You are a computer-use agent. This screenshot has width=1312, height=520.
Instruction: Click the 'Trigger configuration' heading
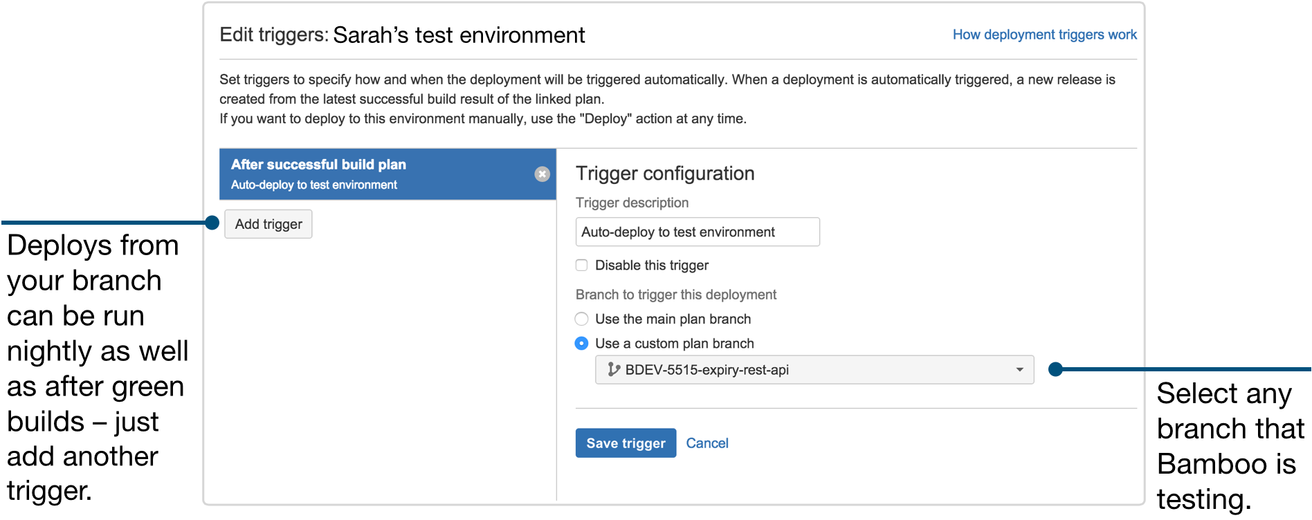pyautogui.click(x=664, y=174)
